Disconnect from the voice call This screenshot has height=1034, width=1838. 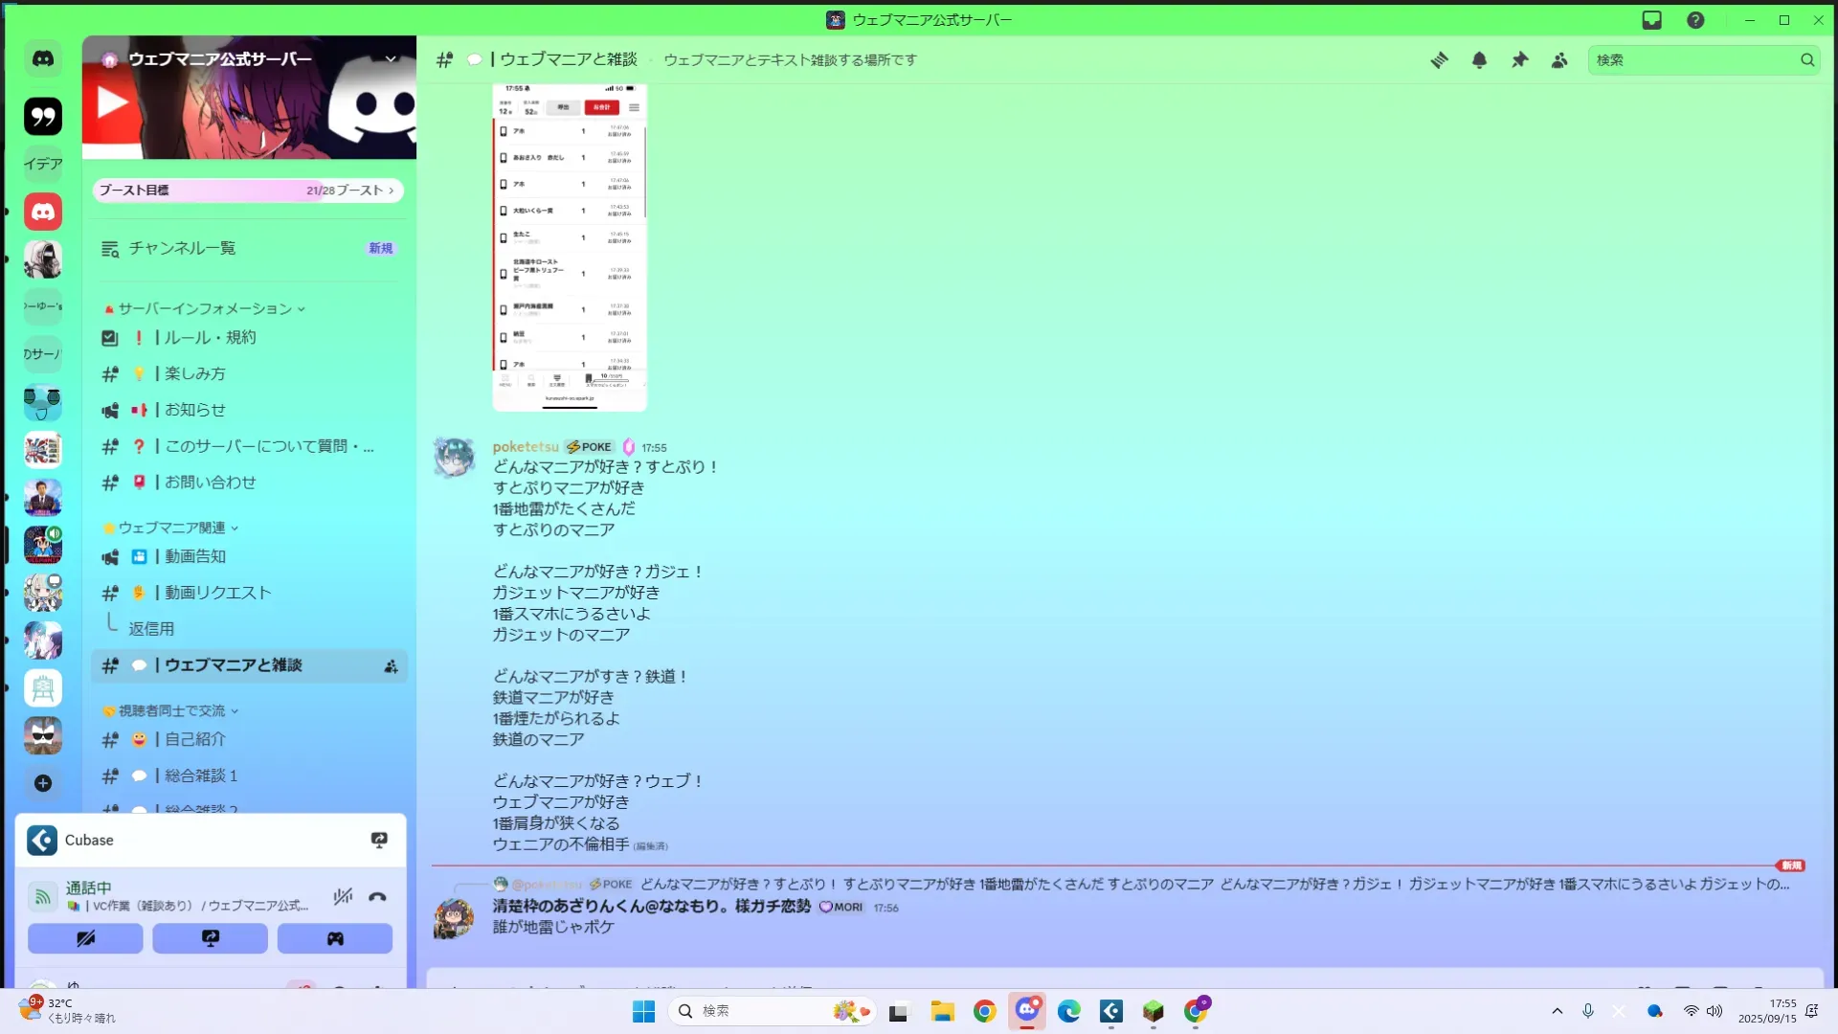377,897
